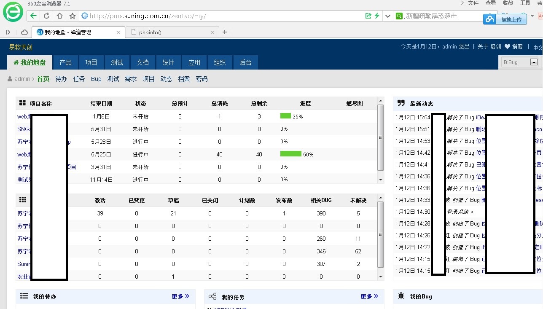
Task: Click the list icon beside 我的待办
Action: click(24, 296)
